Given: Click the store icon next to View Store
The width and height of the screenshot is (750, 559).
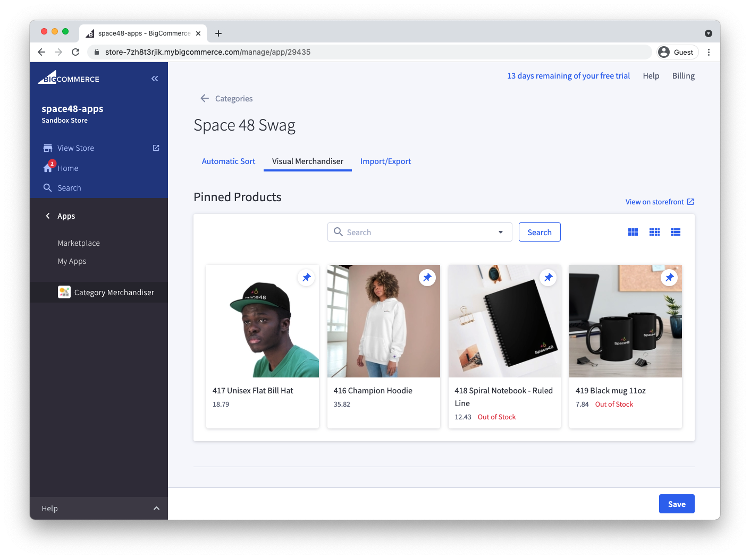Looking at the screenshot, I should [x=48, y=148].
